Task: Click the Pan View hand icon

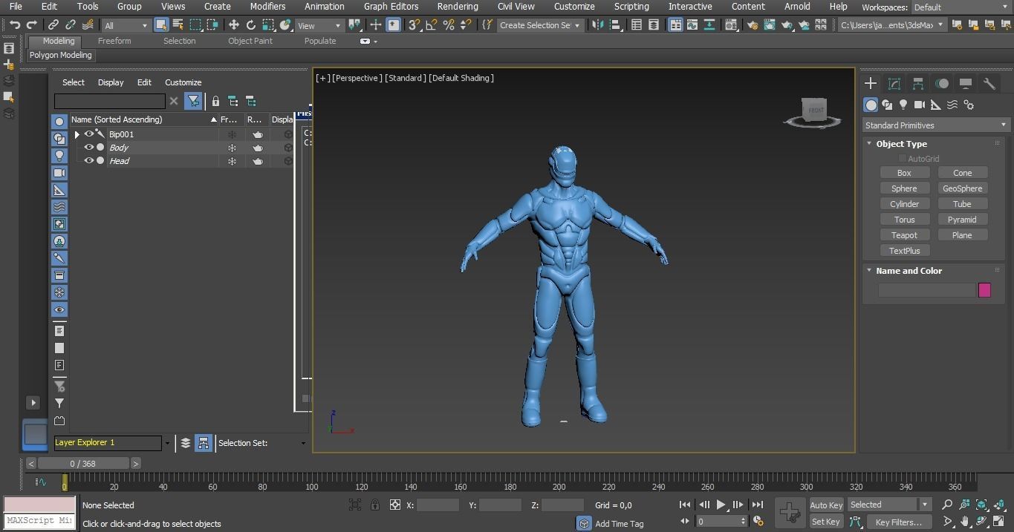Action: point(964,522)
